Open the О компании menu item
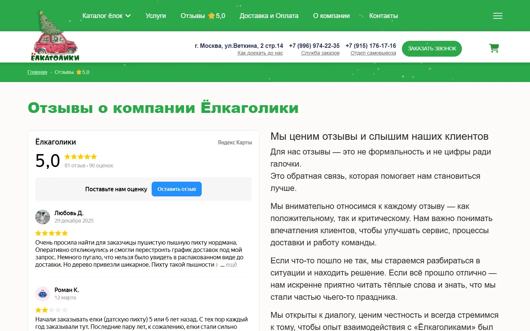Image resolution: width=530 pixels, height=331 pixels. point(331,16)
